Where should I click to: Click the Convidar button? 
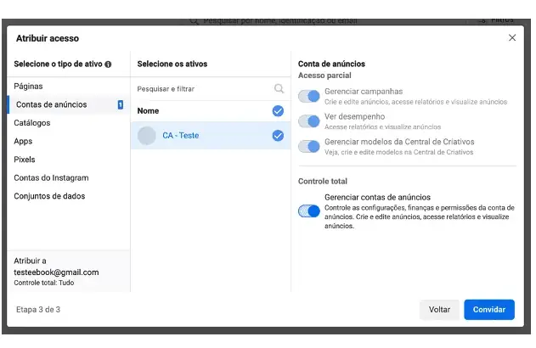488,310
